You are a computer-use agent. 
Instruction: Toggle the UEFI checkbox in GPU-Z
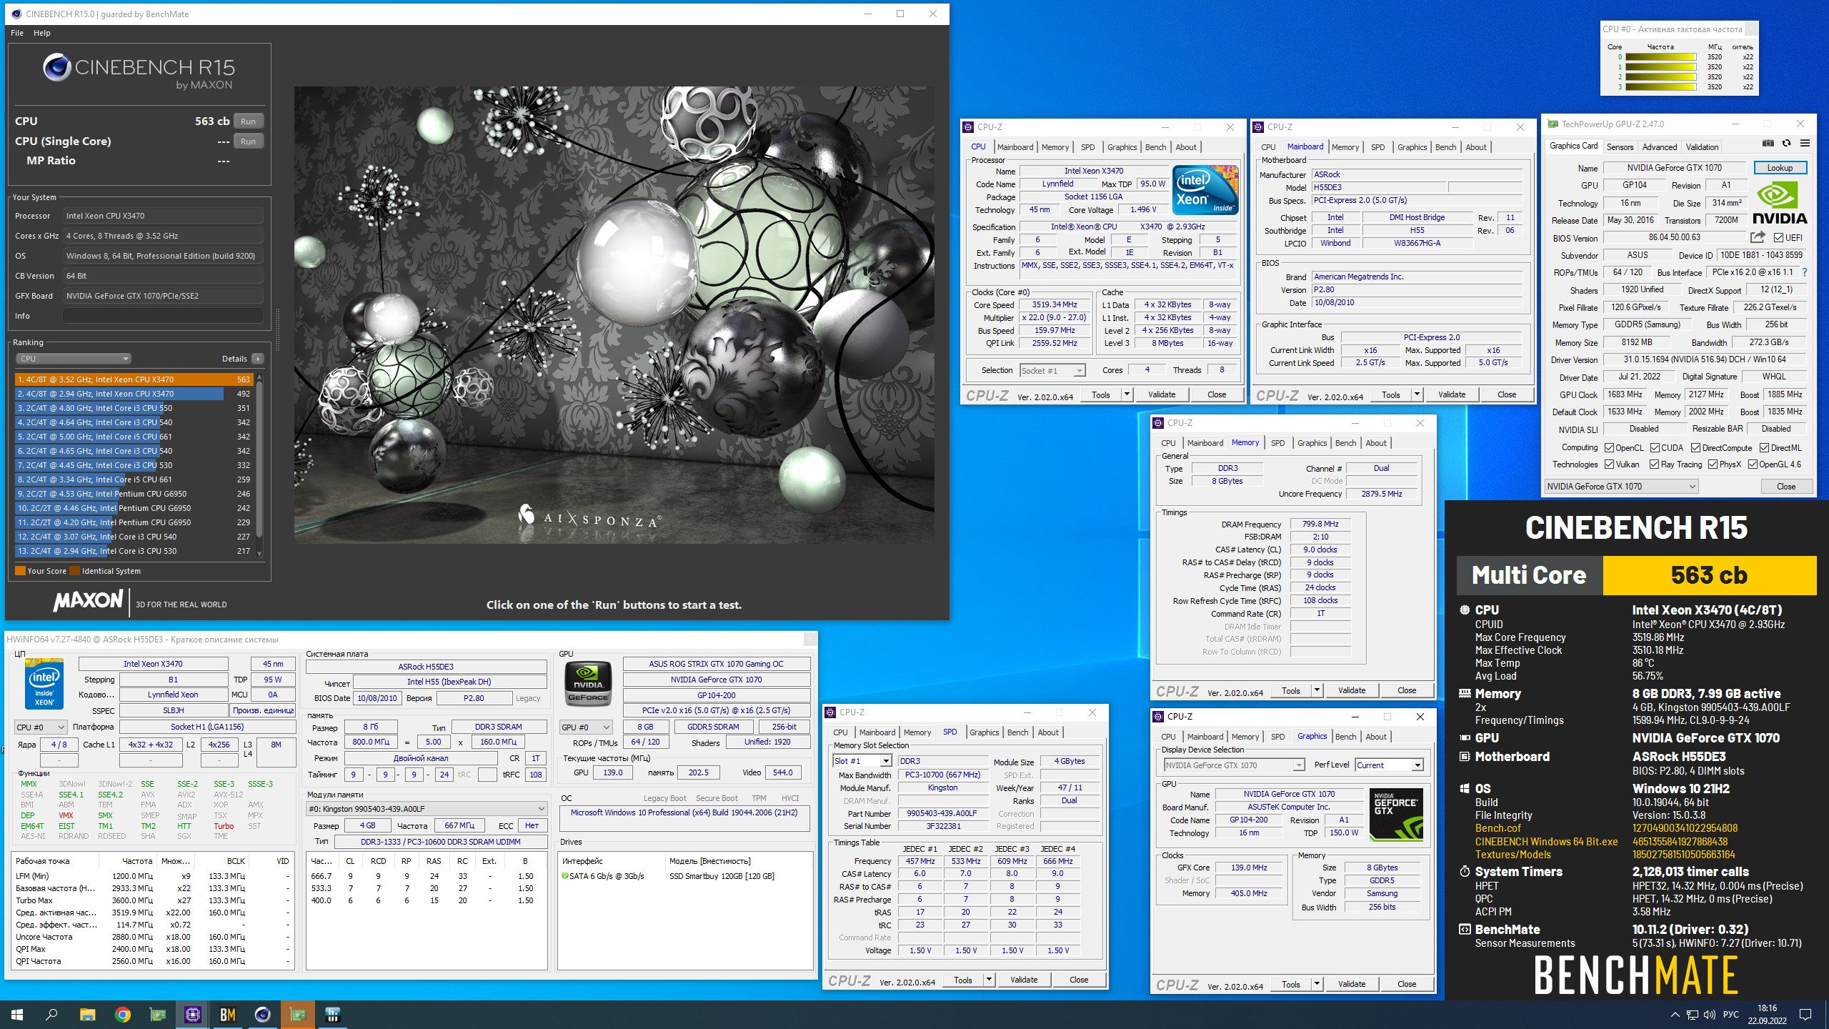[x=1778, y=237]
